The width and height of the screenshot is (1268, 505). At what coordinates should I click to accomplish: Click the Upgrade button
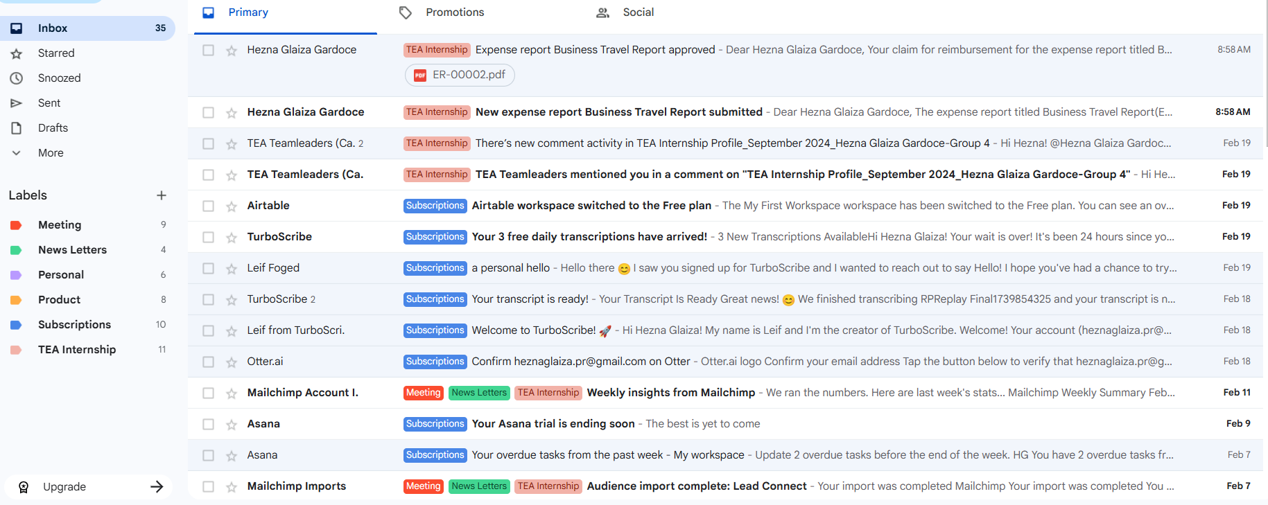[88, 487]
